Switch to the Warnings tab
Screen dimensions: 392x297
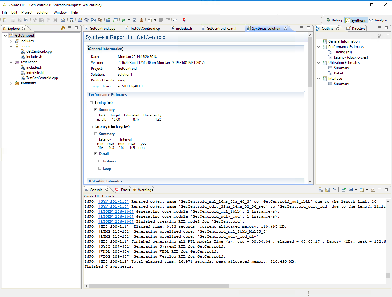(x=143, y=190)
